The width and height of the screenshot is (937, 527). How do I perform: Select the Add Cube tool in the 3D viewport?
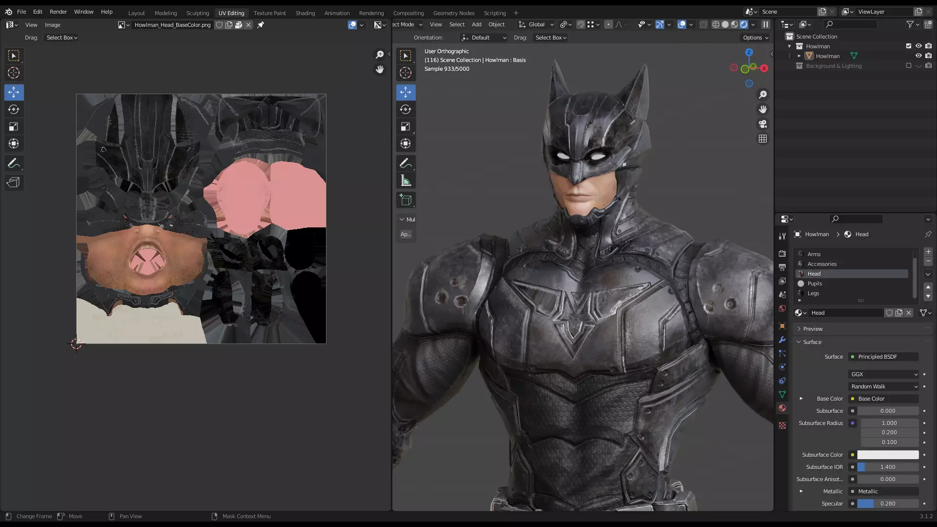[406, 200]
